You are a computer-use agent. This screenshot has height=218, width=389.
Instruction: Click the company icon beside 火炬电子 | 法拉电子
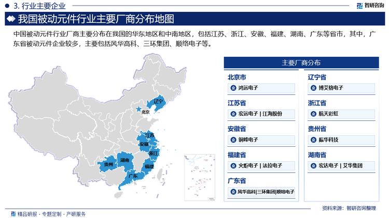pos(233,166)
